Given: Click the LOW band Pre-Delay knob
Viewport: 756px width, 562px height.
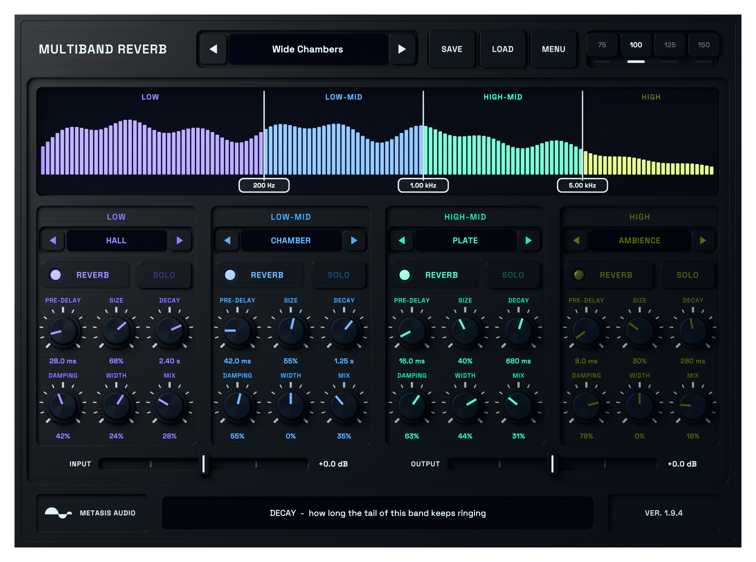Looking at the screenshot, I should click(63, 330).
